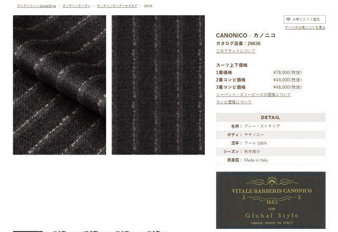Navigate to the 'オンラインオーダー' breadcrumb
The image size is (338, 232).
point(76,6)
